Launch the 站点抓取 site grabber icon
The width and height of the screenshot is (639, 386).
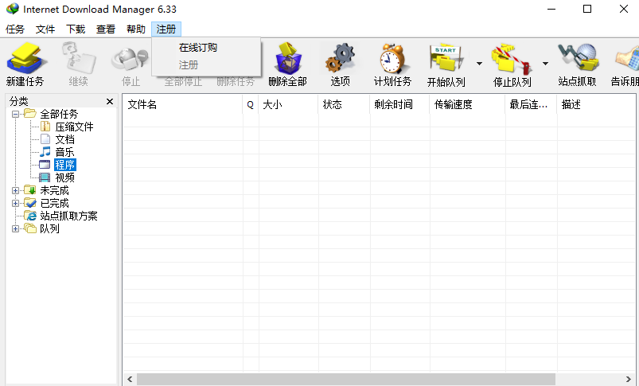click(578, 58)
